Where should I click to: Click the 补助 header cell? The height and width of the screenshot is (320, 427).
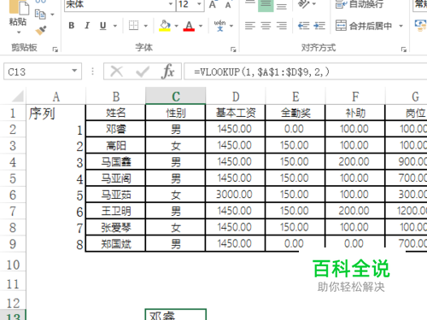(355, 113)
